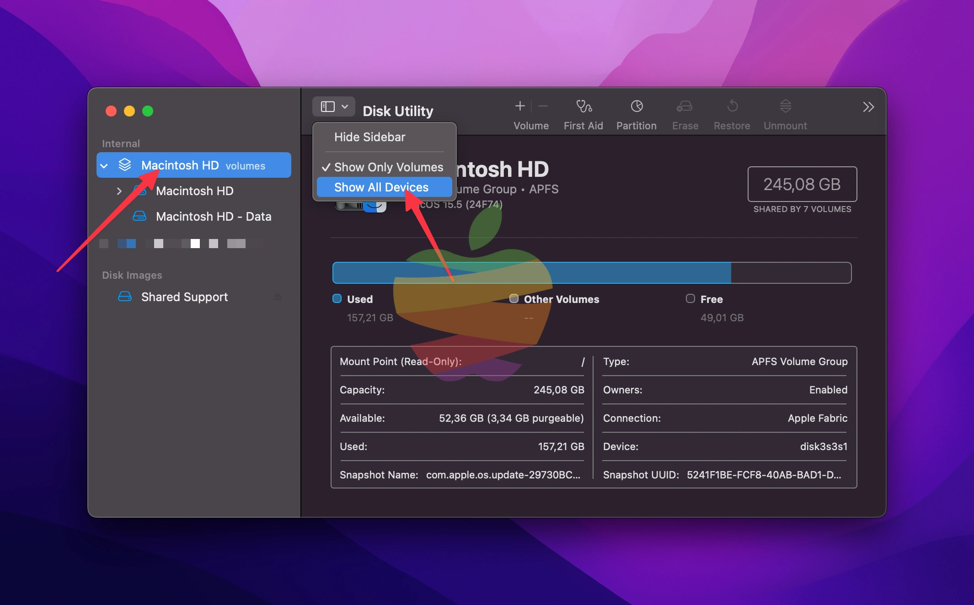
Task: Open the Partition pie chart icon
Action: (637, 106)
